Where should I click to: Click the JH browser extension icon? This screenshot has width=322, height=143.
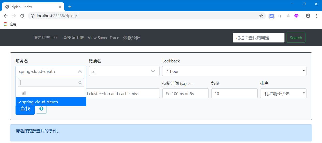click(271, 16)
